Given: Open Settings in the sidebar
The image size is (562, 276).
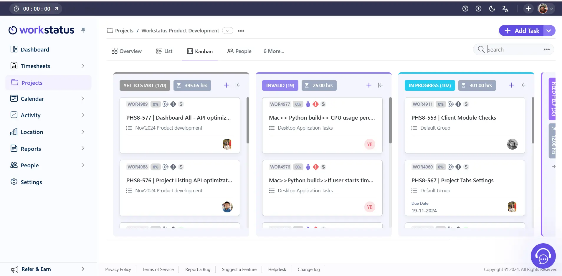Looking at the screenshot, I should click(26, 182).
